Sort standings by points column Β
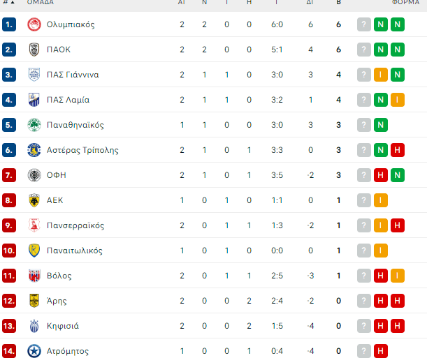This screenshot has width=427, height=358. pyautogui.click(x=338, y=3)
